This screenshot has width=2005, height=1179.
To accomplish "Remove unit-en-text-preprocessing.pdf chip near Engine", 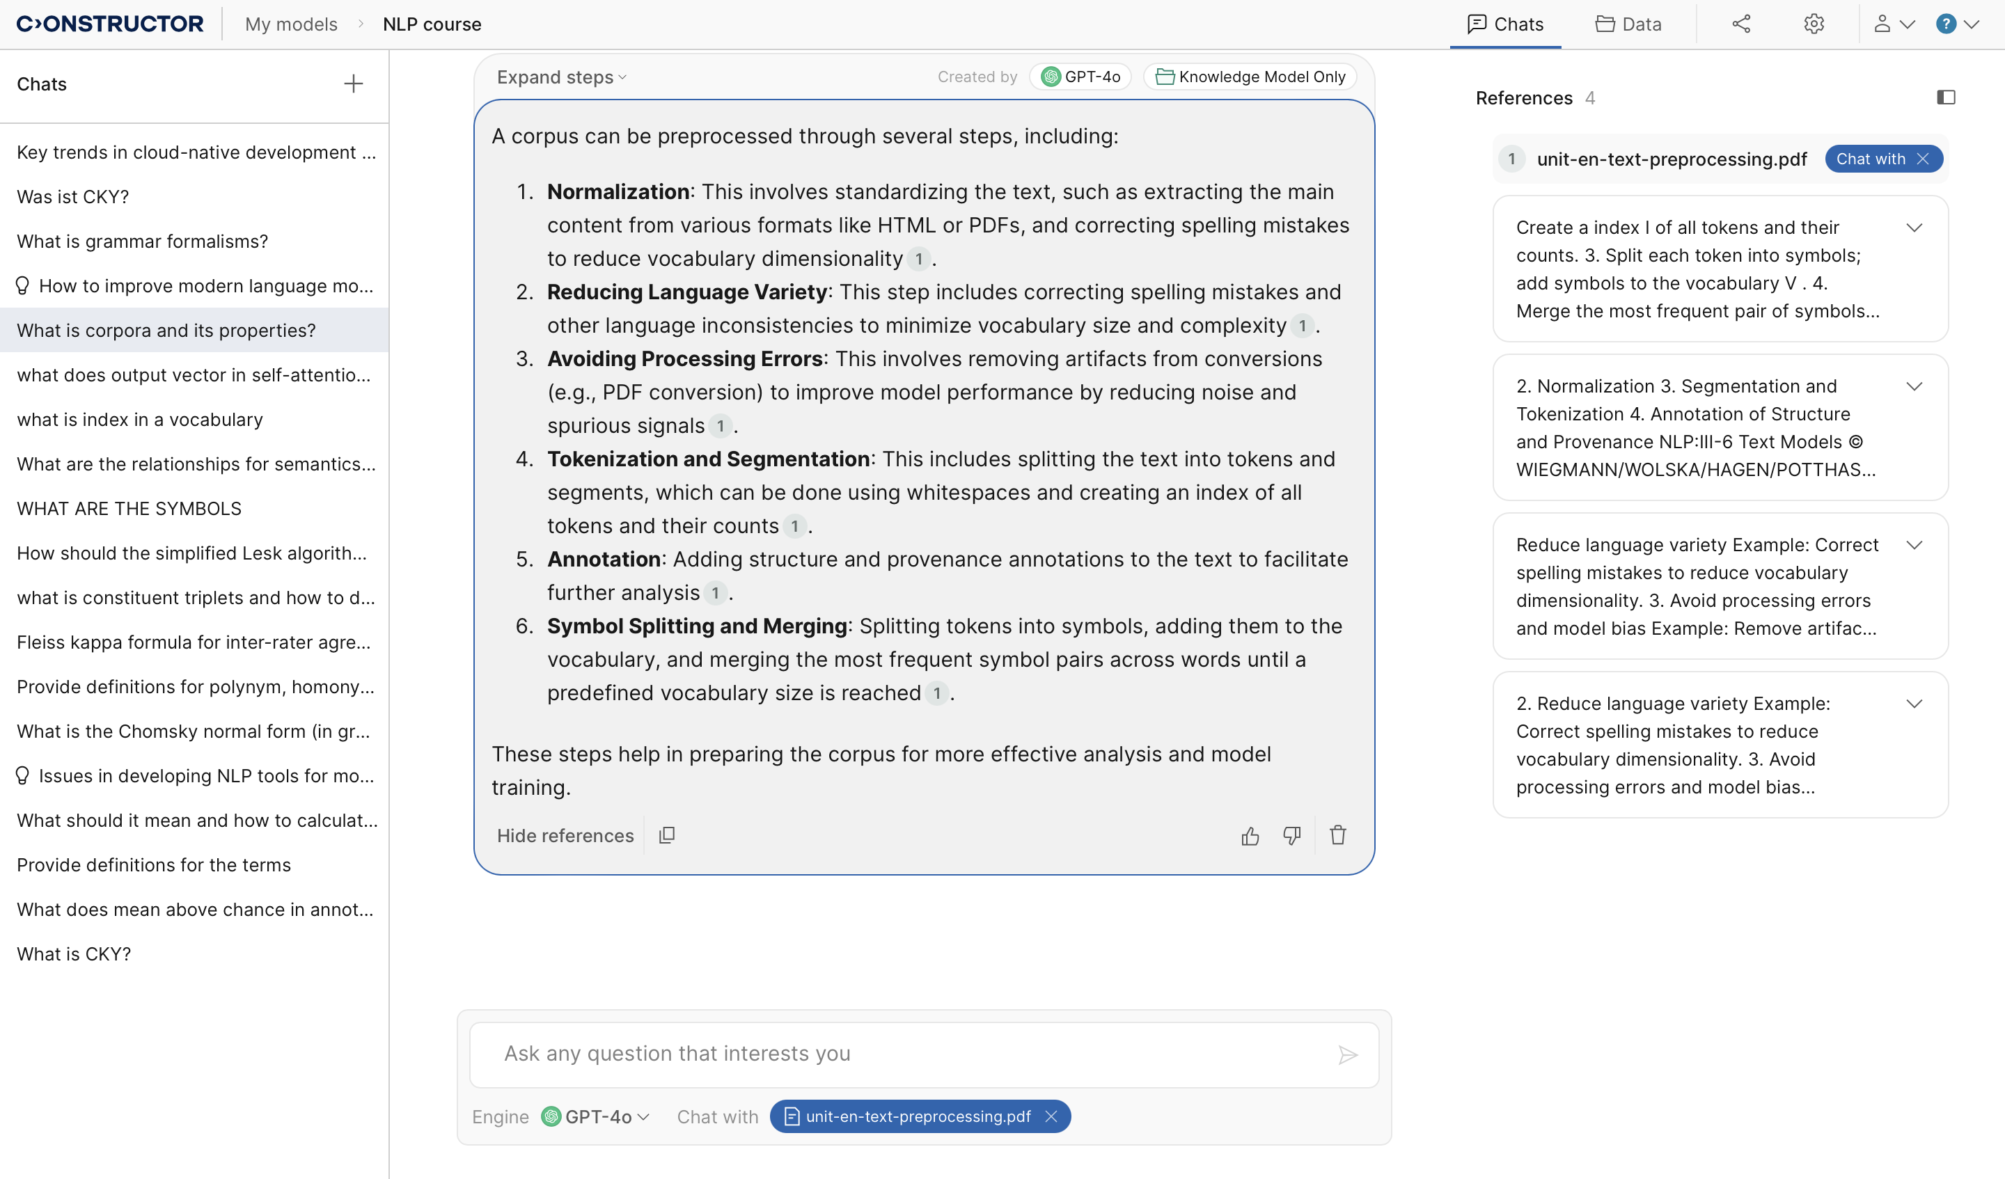I will coord(1051,1116).
